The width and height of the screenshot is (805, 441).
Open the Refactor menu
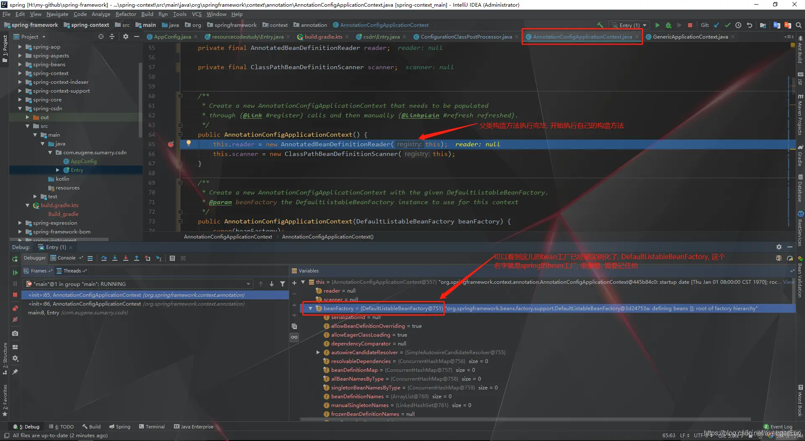point(126,14)
